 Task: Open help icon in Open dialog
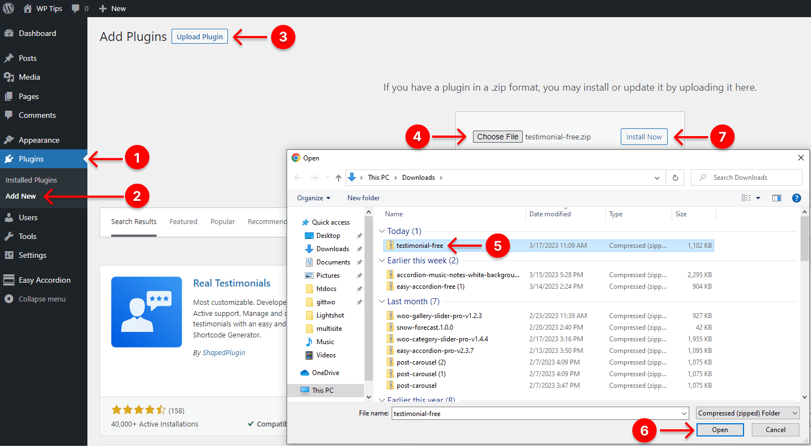tap(797, 198)
